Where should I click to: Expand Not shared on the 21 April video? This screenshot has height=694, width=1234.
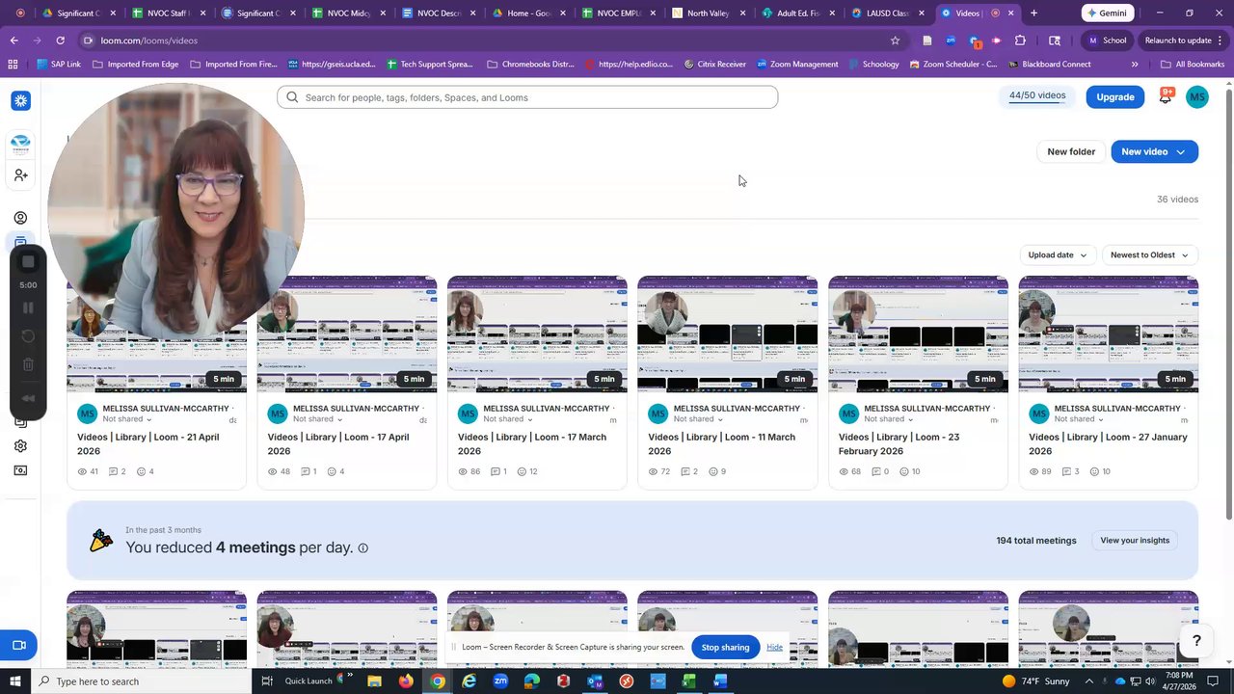point(127,419)
